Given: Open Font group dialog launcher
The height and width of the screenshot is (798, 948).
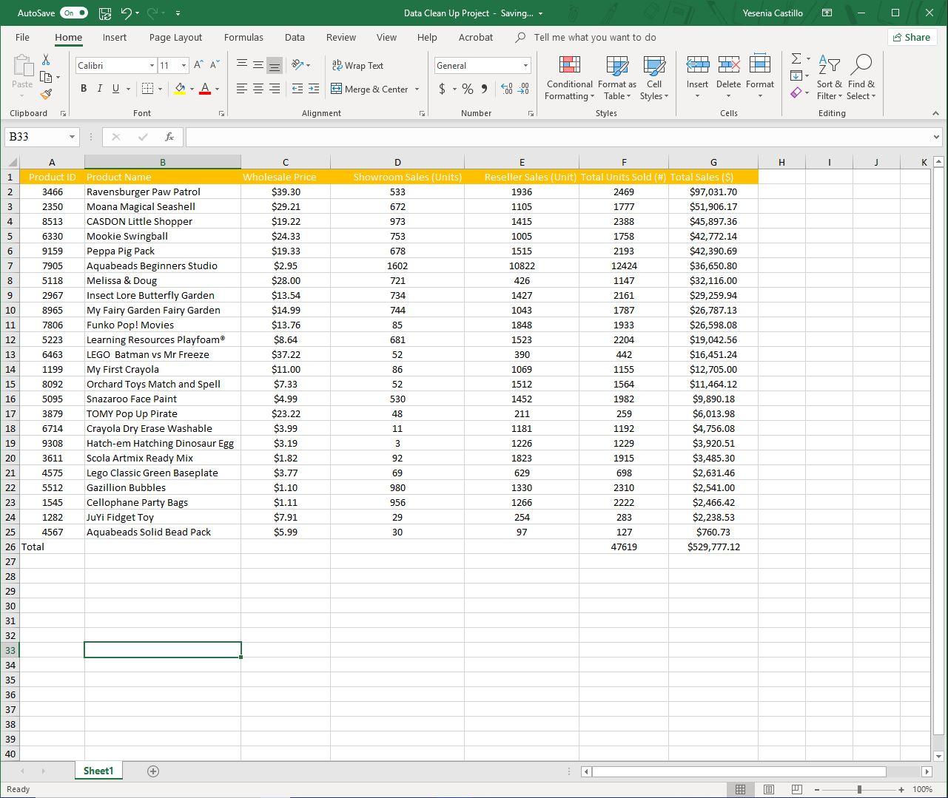Looking at the screenshot, I should tap(221, 113).
